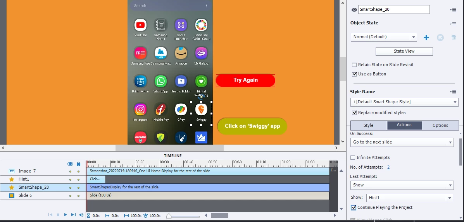Click the total slide duration stopwatch icon
The height and width of the screenshot is (222, 464).
[145, 215]
